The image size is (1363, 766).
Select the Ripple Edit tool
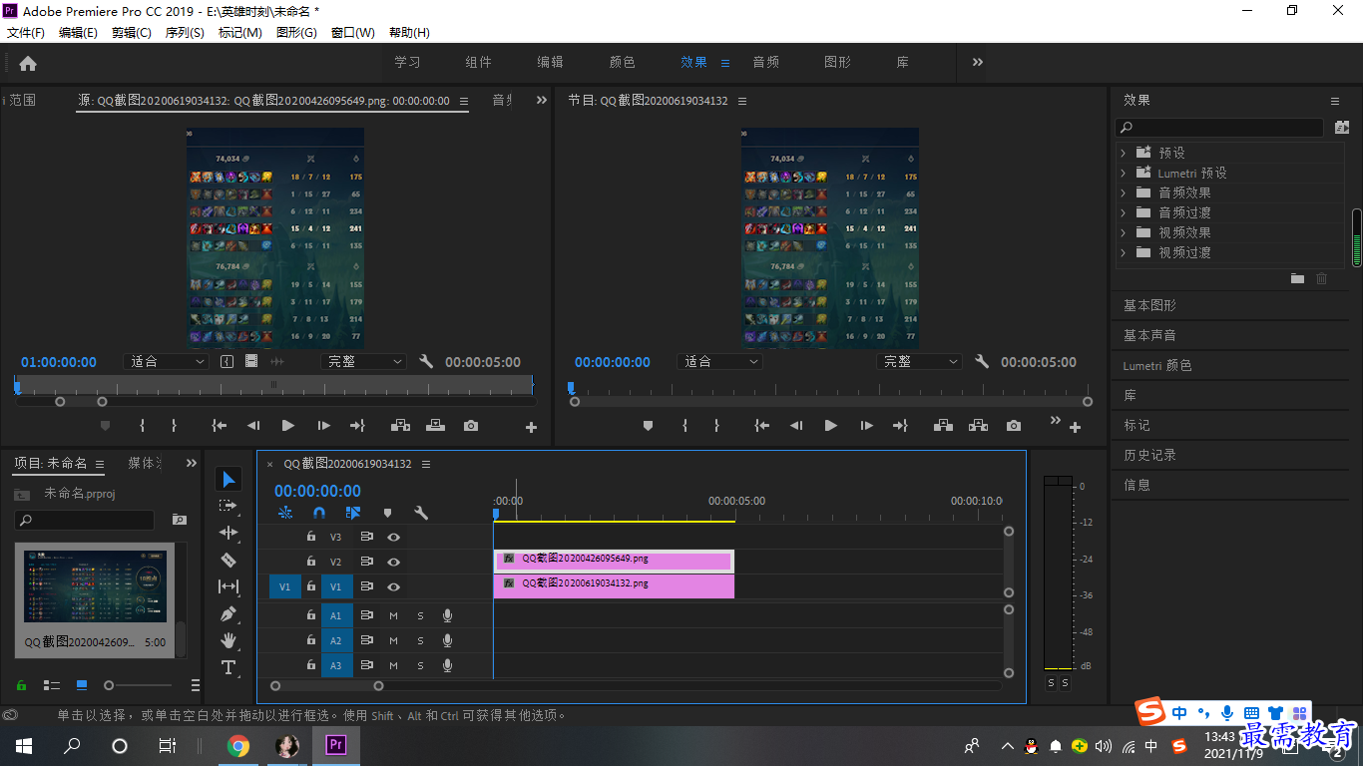point(228,533)
